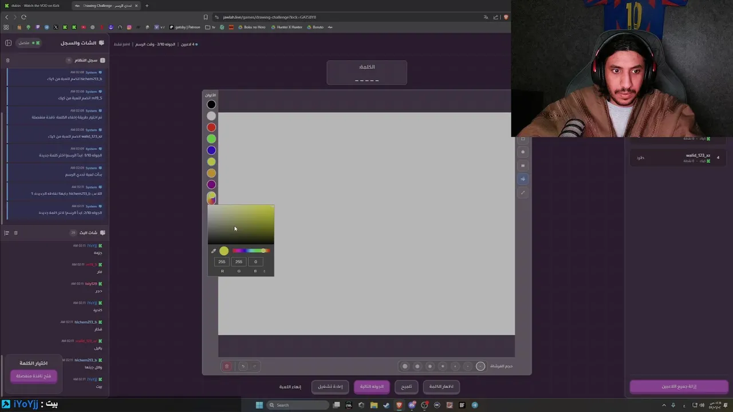Select the black color swatch

pos(211,104)
